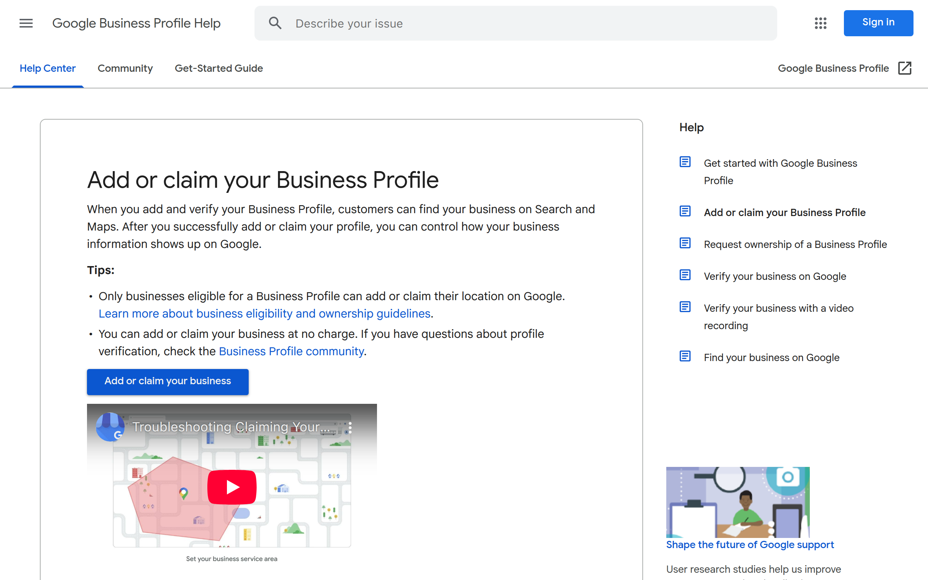The image size is (928, 580).
Task: Switch to the Community tab
Action: pyautogui.click(x=125, y=68)
